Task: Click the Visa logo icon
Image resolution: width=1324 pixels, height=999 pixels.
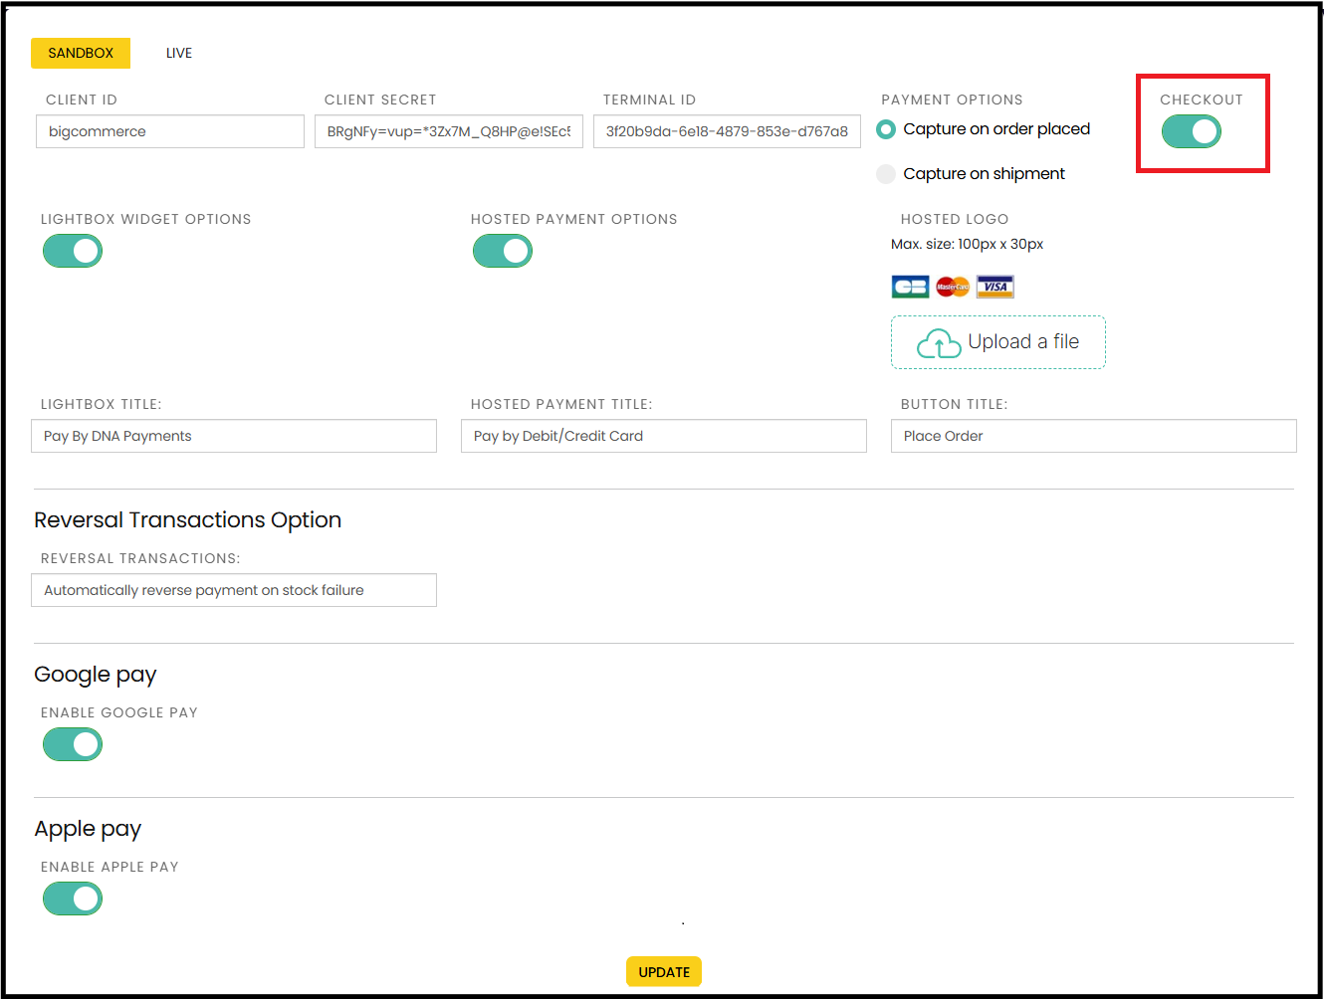Action: (x=994, y=287)
